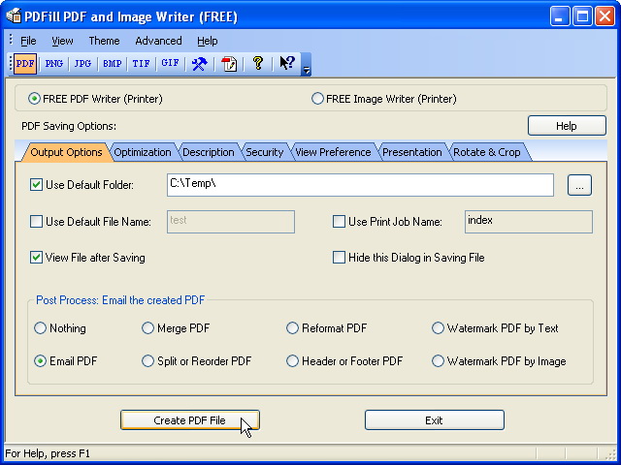This screenshot has height=465, width=621.
Task: Select the PDF format toolbar icon
Action: (x=24, y=64)
